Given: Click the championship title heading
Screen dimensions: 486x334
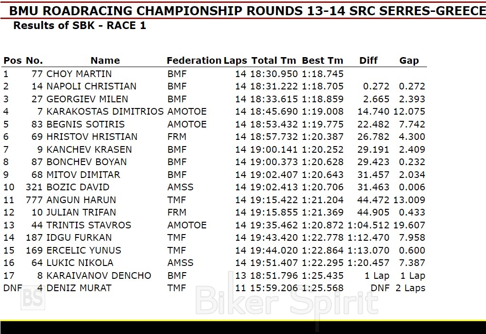Looking at the screenshot, I should (248, 10).
